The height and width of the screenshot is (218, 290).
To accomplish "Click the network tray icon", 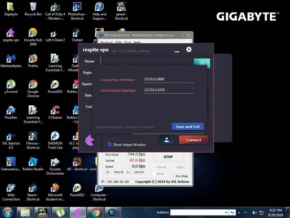I will pyautogui.click(x=261, y=213).
